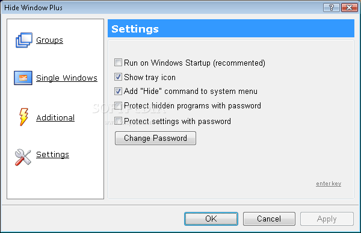Click the Groups stacked windows icon
This screenshot has height=233, width=361.
coord(23,40)
